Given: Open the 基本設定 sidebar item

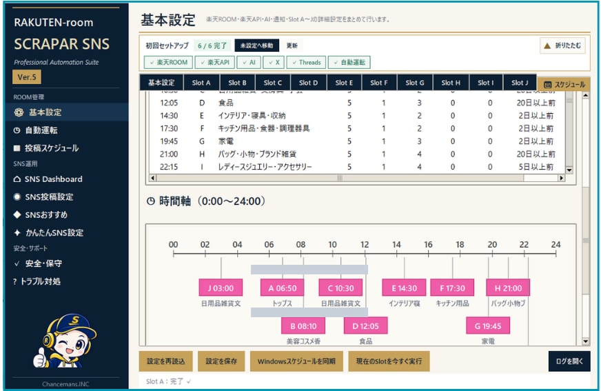Looking at the screenshot, I should tap(66, 112).
